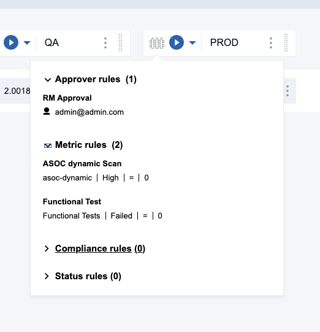This screenshot has height=332, width=320.
Task: Toggle the Metric rules section icon
Action: [48, 145]
